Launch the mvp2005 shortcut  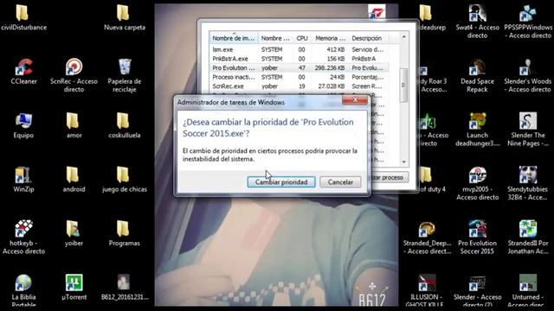(x=477, y=175)
